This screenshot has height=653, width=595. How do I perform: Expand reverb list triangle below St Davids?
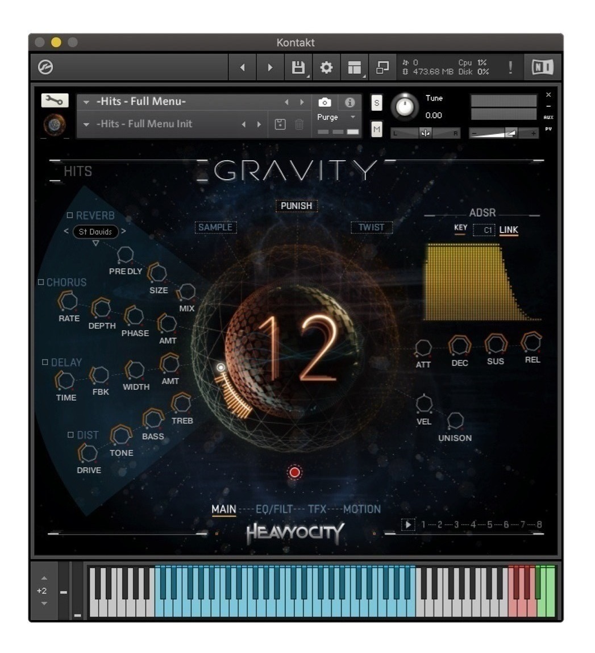coord(95,243)
